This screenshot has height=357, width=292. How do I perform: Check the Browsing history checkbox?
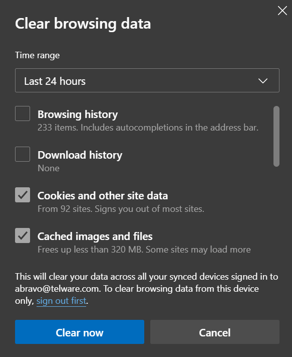23,113
